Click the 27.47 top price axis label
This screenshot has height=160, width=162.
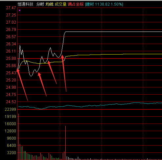(11, 8)
